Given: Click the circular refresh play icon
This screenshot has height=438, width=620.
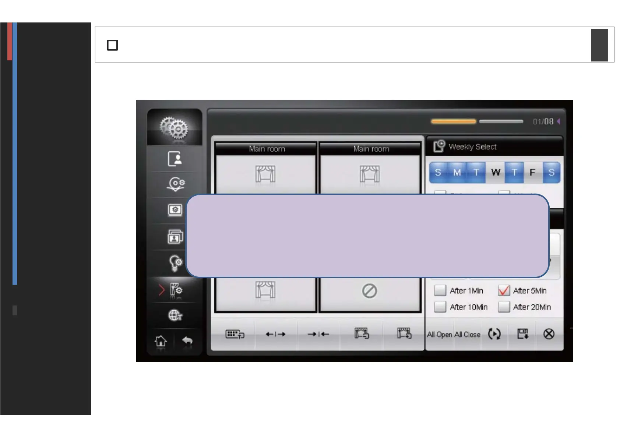Looking at the screenshot, I should [x=494, y=334].
